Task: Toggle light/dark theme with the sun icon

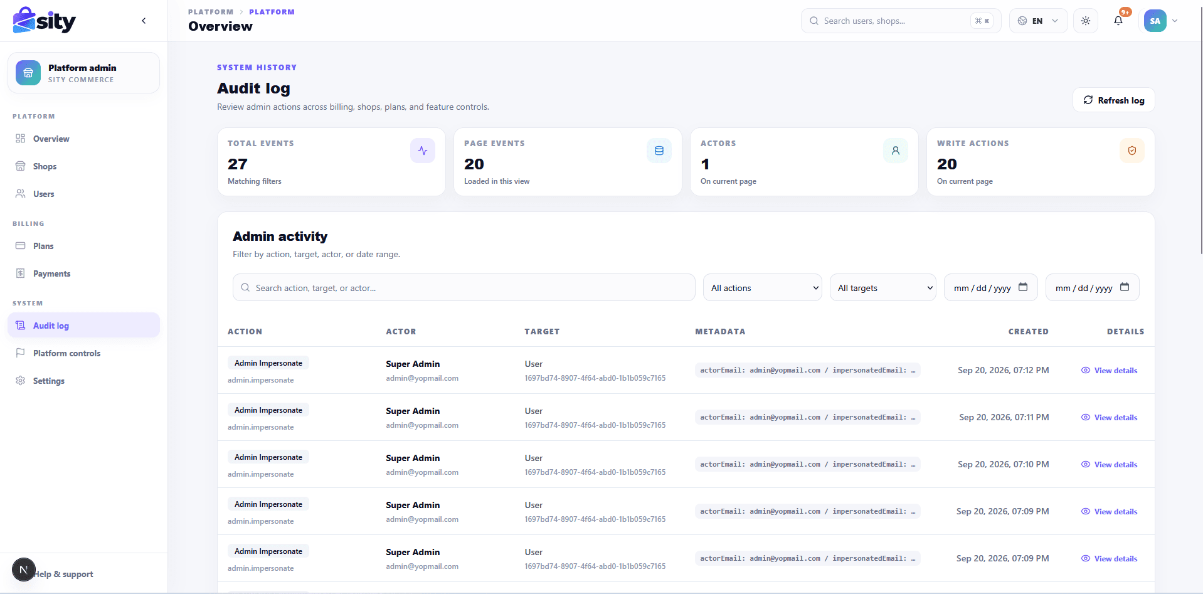Action: point(1086,21)
